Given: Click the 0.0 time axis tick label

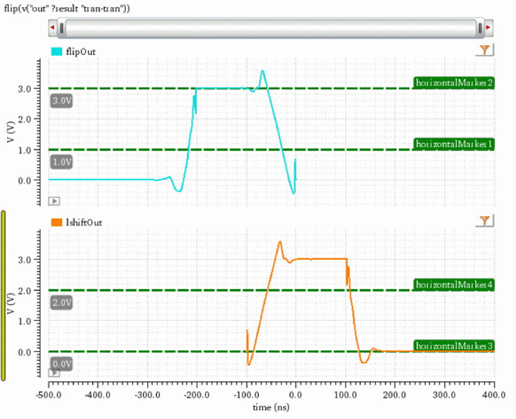Looking at the screenshot, I should pyautogui.click(x=296, y=395).
